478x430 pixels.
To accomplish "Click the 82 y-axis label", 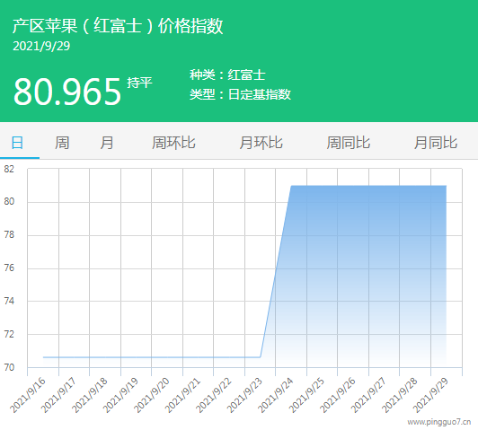I will pyautogui.click(x=9, y=169).
